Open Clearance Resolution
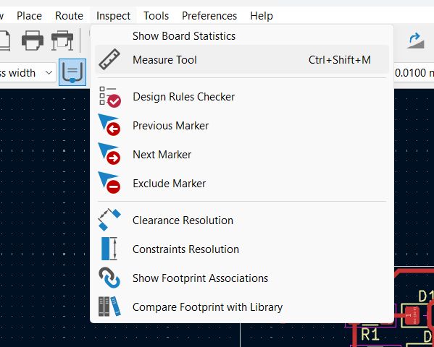Screen dimensions: 434x347 tap(241, 220)
